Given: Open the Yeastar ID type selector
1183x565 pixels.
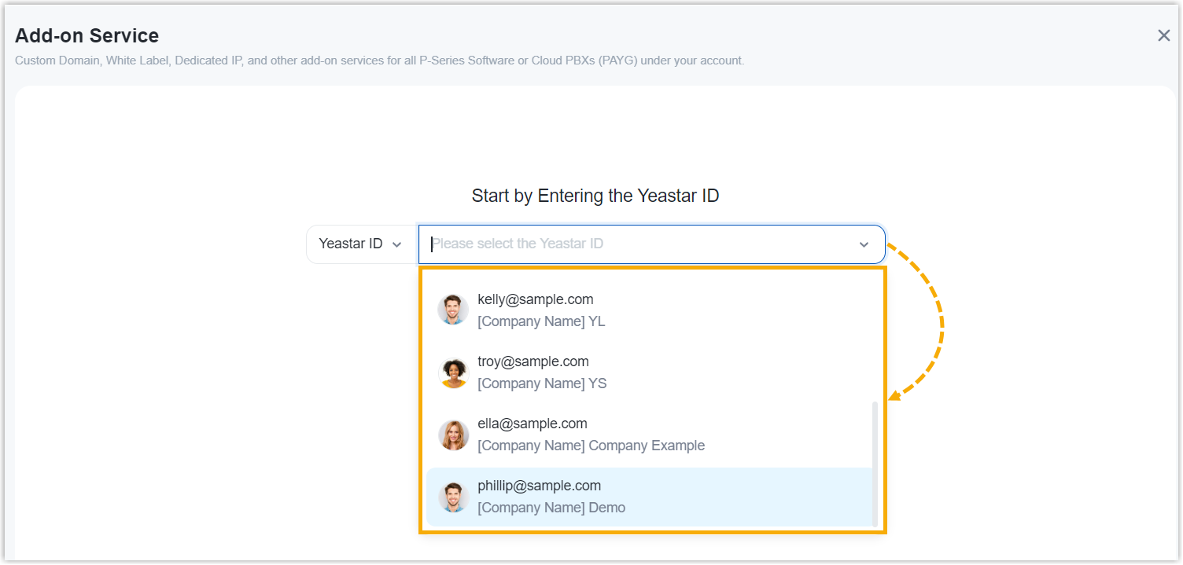Looking at the screenshot, I should (x=361, y=244).
